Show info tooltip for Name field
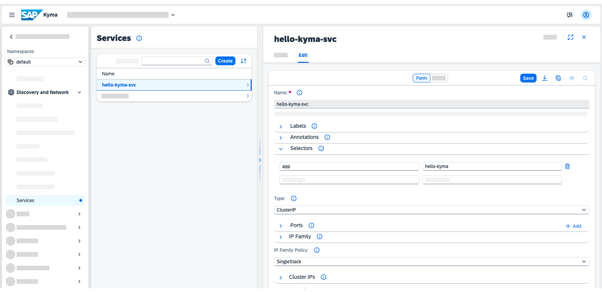 pos(299,93)
